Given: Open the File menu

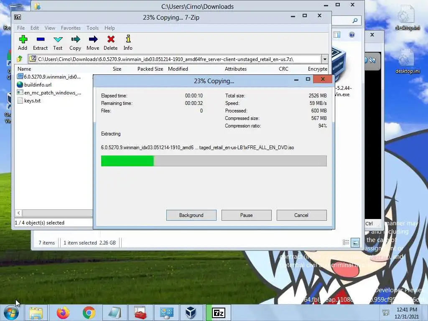Looking at the screenshot, I should (x=21, y=28).
